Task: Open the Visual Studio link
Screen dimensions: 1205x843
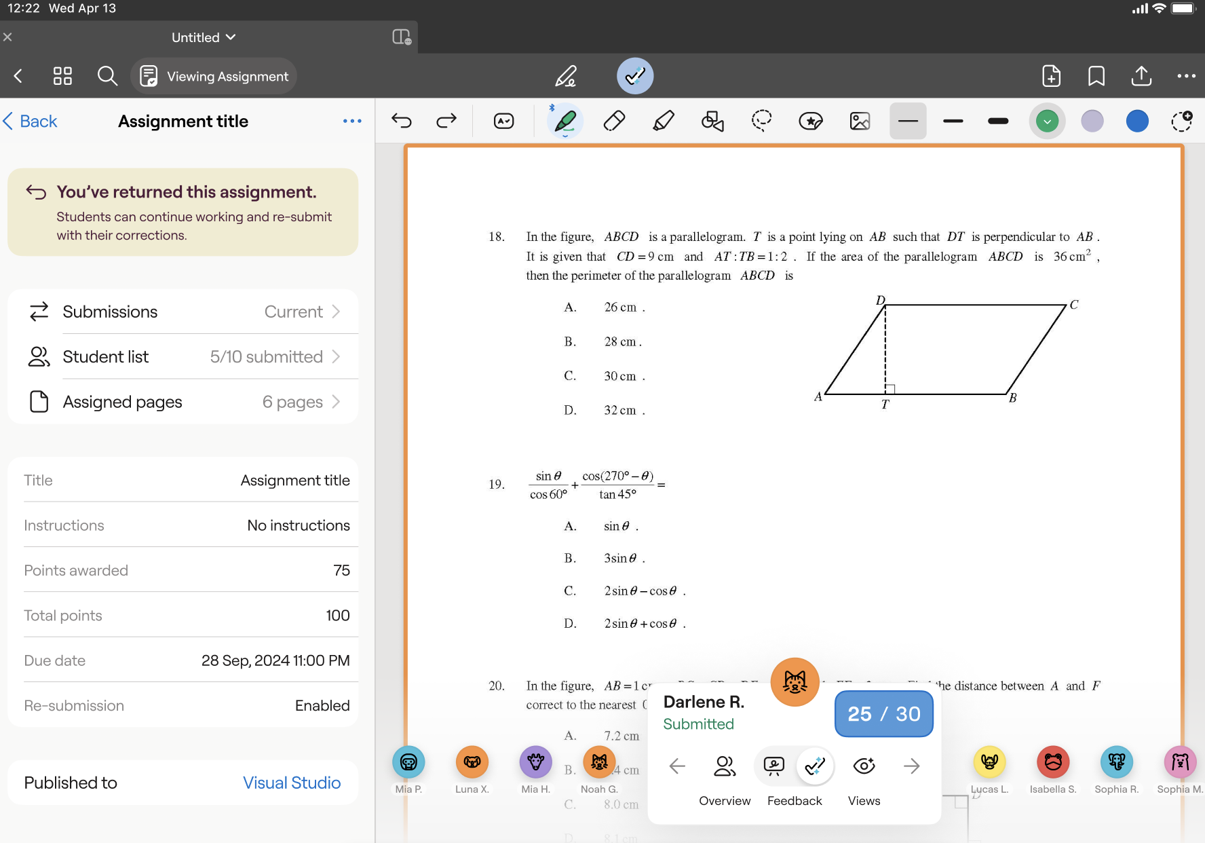Action: tap(292, 783)
